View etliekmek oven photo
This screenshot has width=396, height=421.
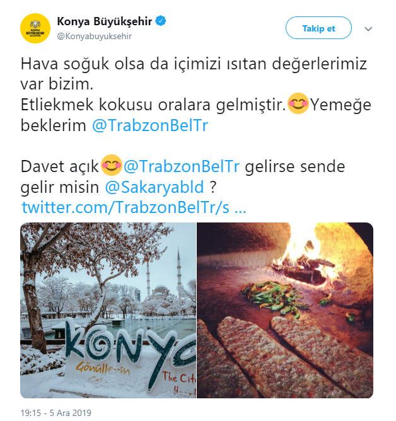coord(285,310)
